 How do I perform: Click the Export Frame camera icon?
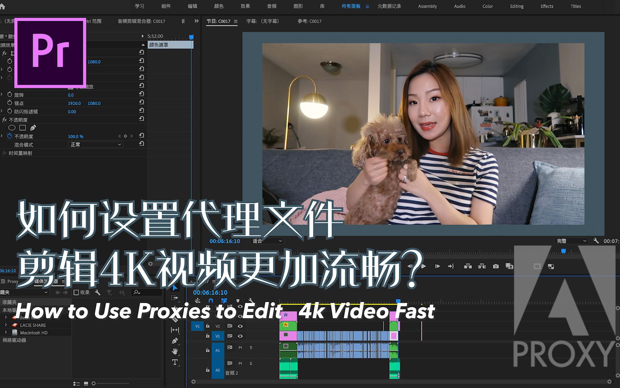(496, 266)
